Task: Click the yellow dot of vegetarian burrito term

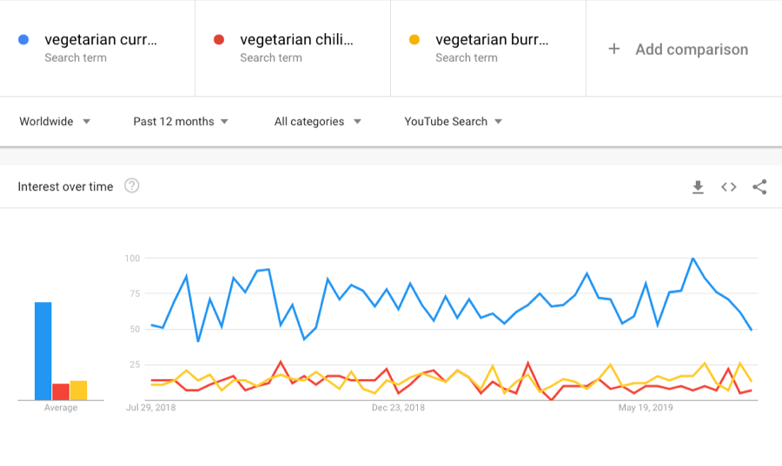Action: pyautogui.click(x=414, y=40)
